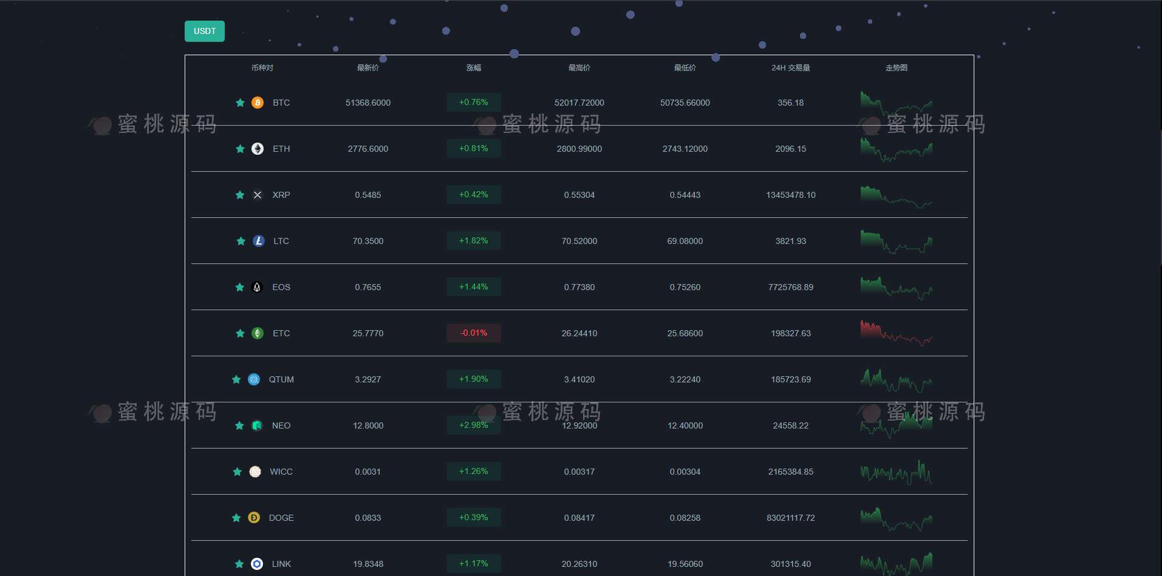This screenshot has height=576, width=1162.
Task: Toggle the WICC favorite star
Action: 238,472
